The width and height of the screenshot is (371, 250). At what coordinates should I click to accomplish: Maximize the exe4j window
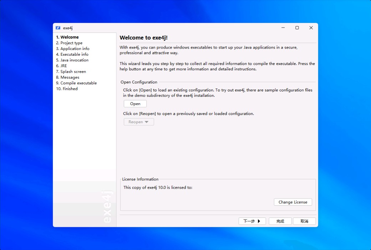297,28
